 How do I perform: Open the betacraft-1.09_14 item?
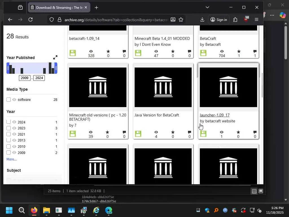point(84,38)
